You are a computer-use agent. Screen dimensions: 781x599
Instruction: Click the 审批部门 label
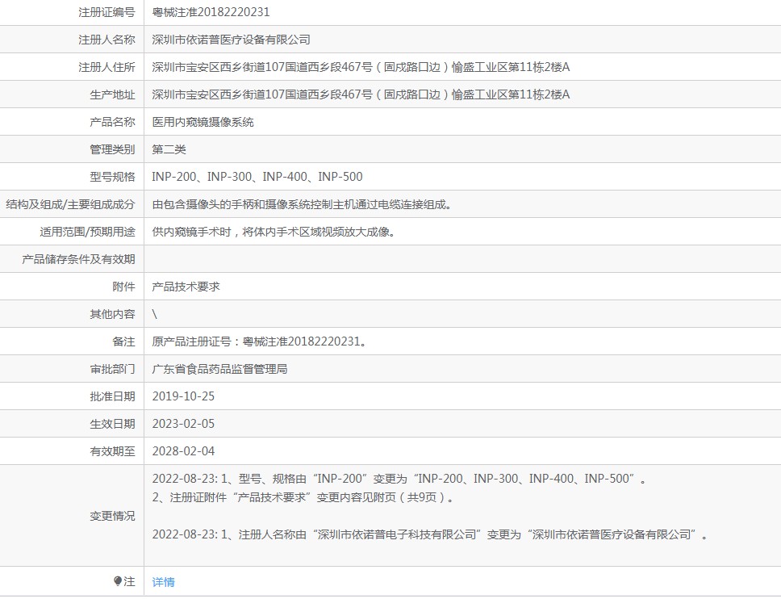click(x=113, y=369)
